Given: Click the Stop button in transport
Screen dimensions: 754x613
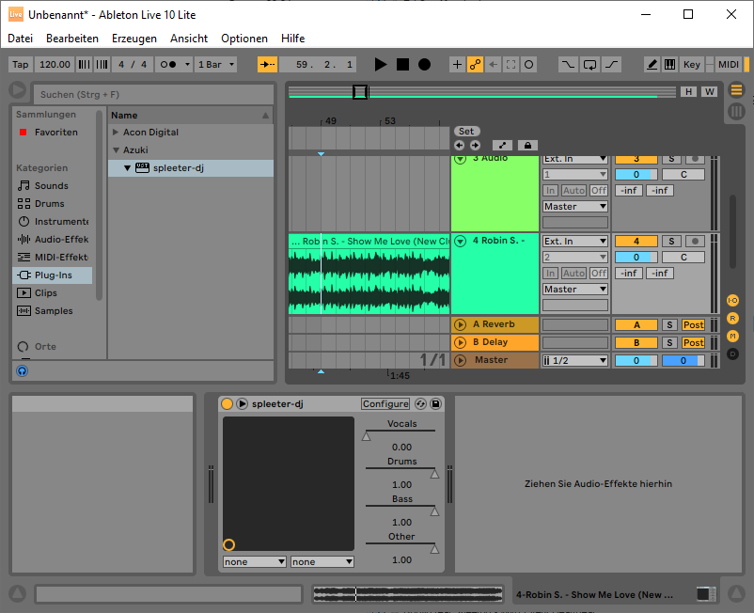Looking at the screenshot, I should [402, 65].
